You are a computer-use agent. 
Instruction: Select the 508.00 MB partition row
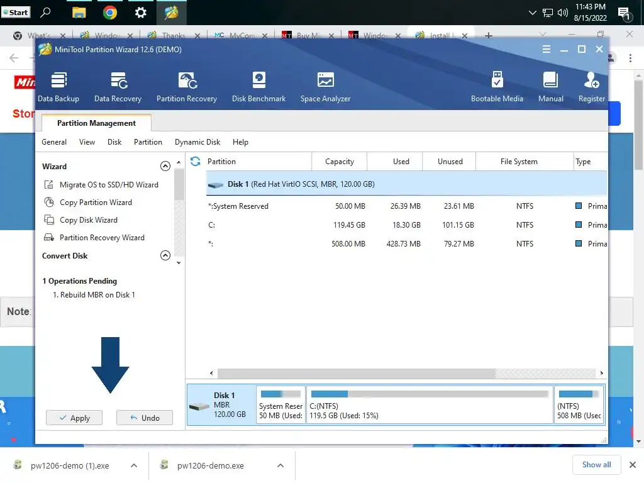406,244
